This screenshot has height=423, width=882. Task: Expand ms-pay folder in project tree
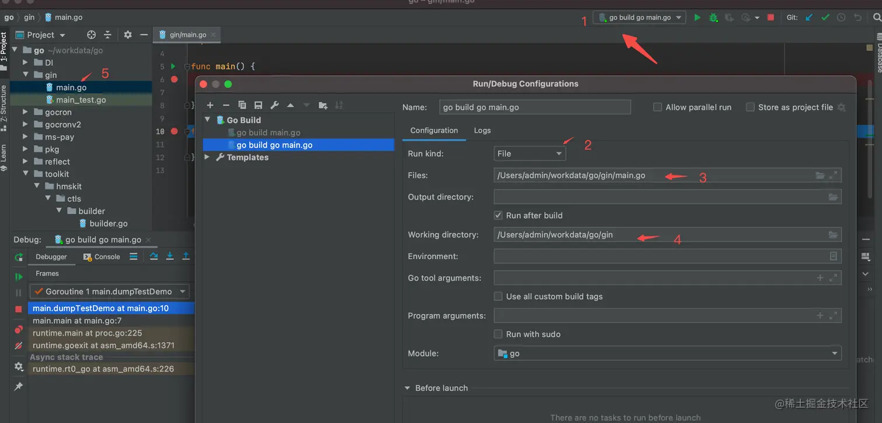coord(25,137)
